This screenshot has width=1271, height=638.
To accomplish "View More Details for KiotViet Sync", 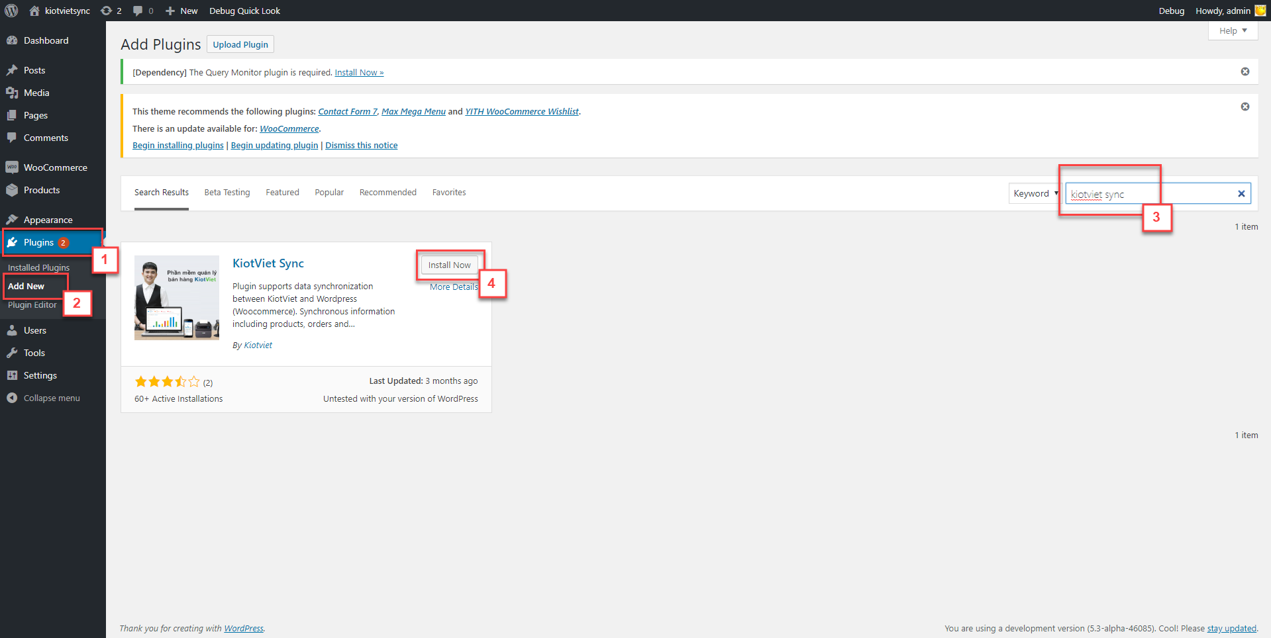I will coord(454,287).
